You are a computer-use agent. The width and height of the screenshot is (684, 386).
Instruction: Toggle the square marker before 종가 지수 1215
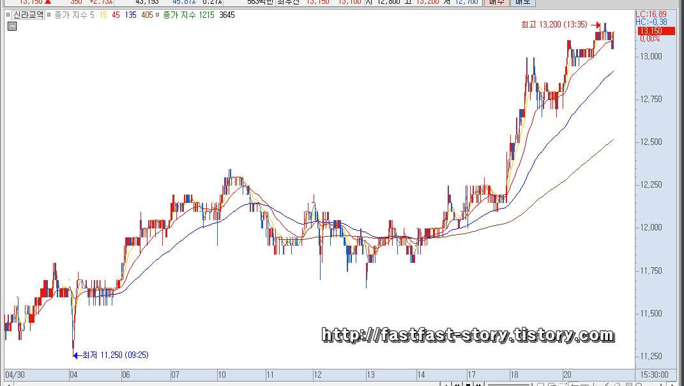click(x=158, y=15)
